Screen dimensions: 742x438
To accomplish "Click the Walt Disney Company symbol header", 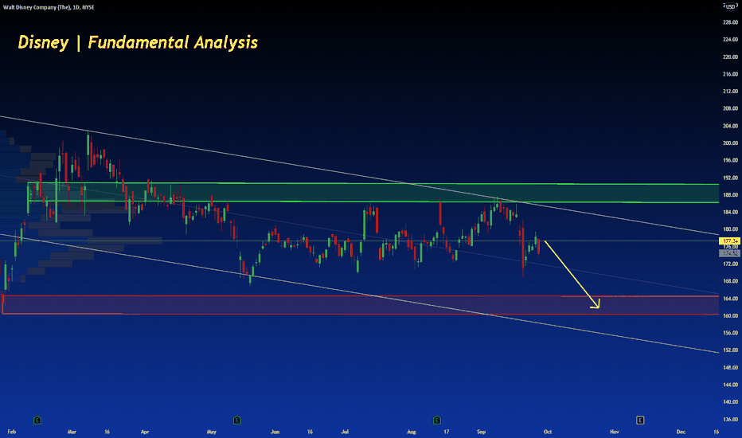I will point(49,7).
